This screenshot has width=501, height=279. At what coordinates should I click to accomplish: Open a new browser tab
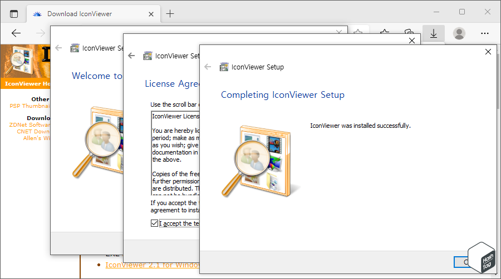(170, 14)
